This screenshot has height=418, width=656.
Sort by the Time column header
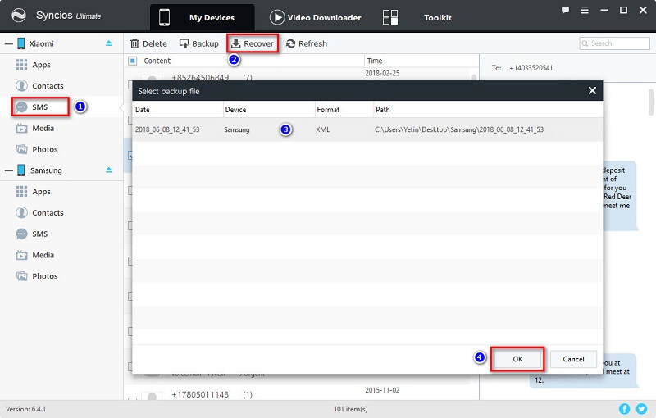tap(375, 61)
